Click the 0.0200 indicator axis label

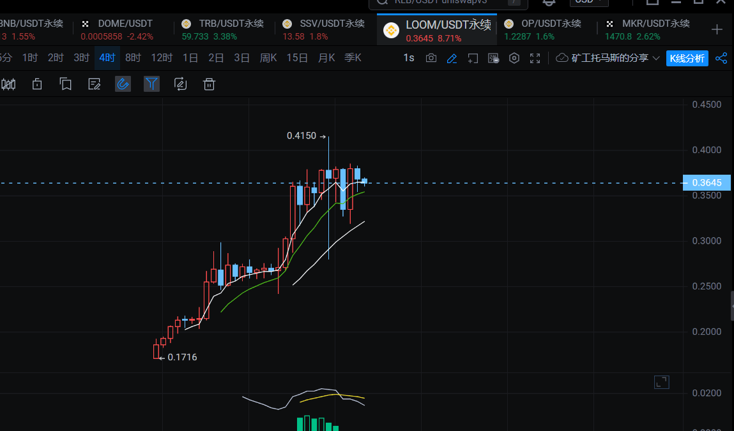(x=707, y=393)
